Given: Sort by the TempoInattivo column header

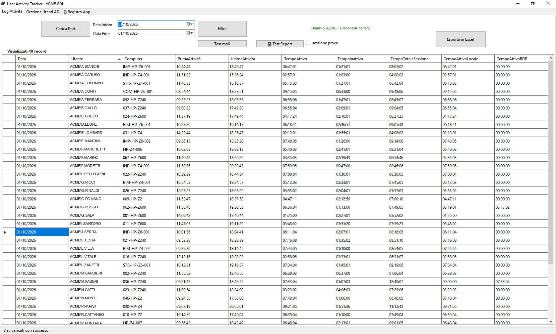Looking at the screenshot, I should (361, 59).
